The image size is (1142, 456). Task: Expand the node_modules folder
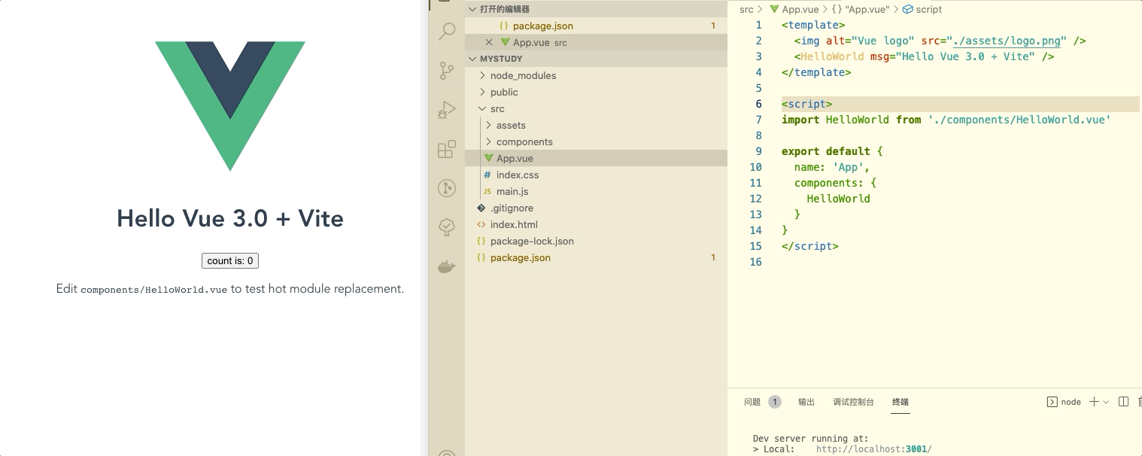click(x=482, y=75)
